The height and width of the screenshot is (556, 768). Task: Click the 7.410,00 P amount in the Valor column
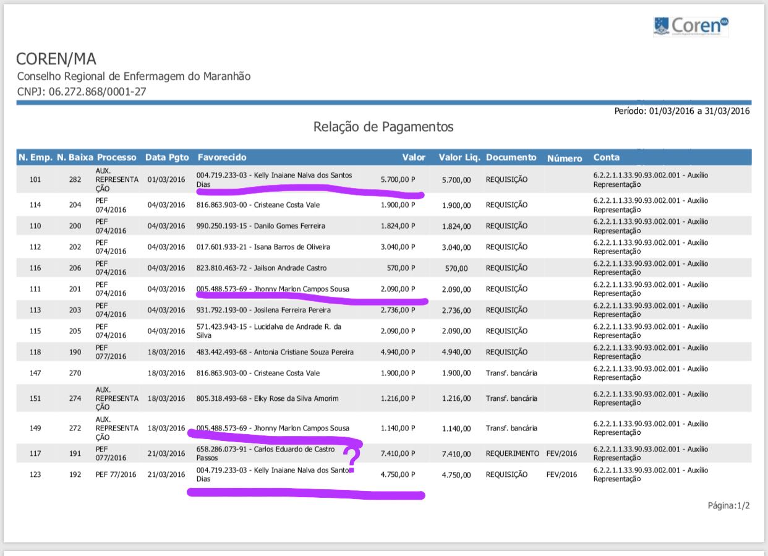point(398,453)
